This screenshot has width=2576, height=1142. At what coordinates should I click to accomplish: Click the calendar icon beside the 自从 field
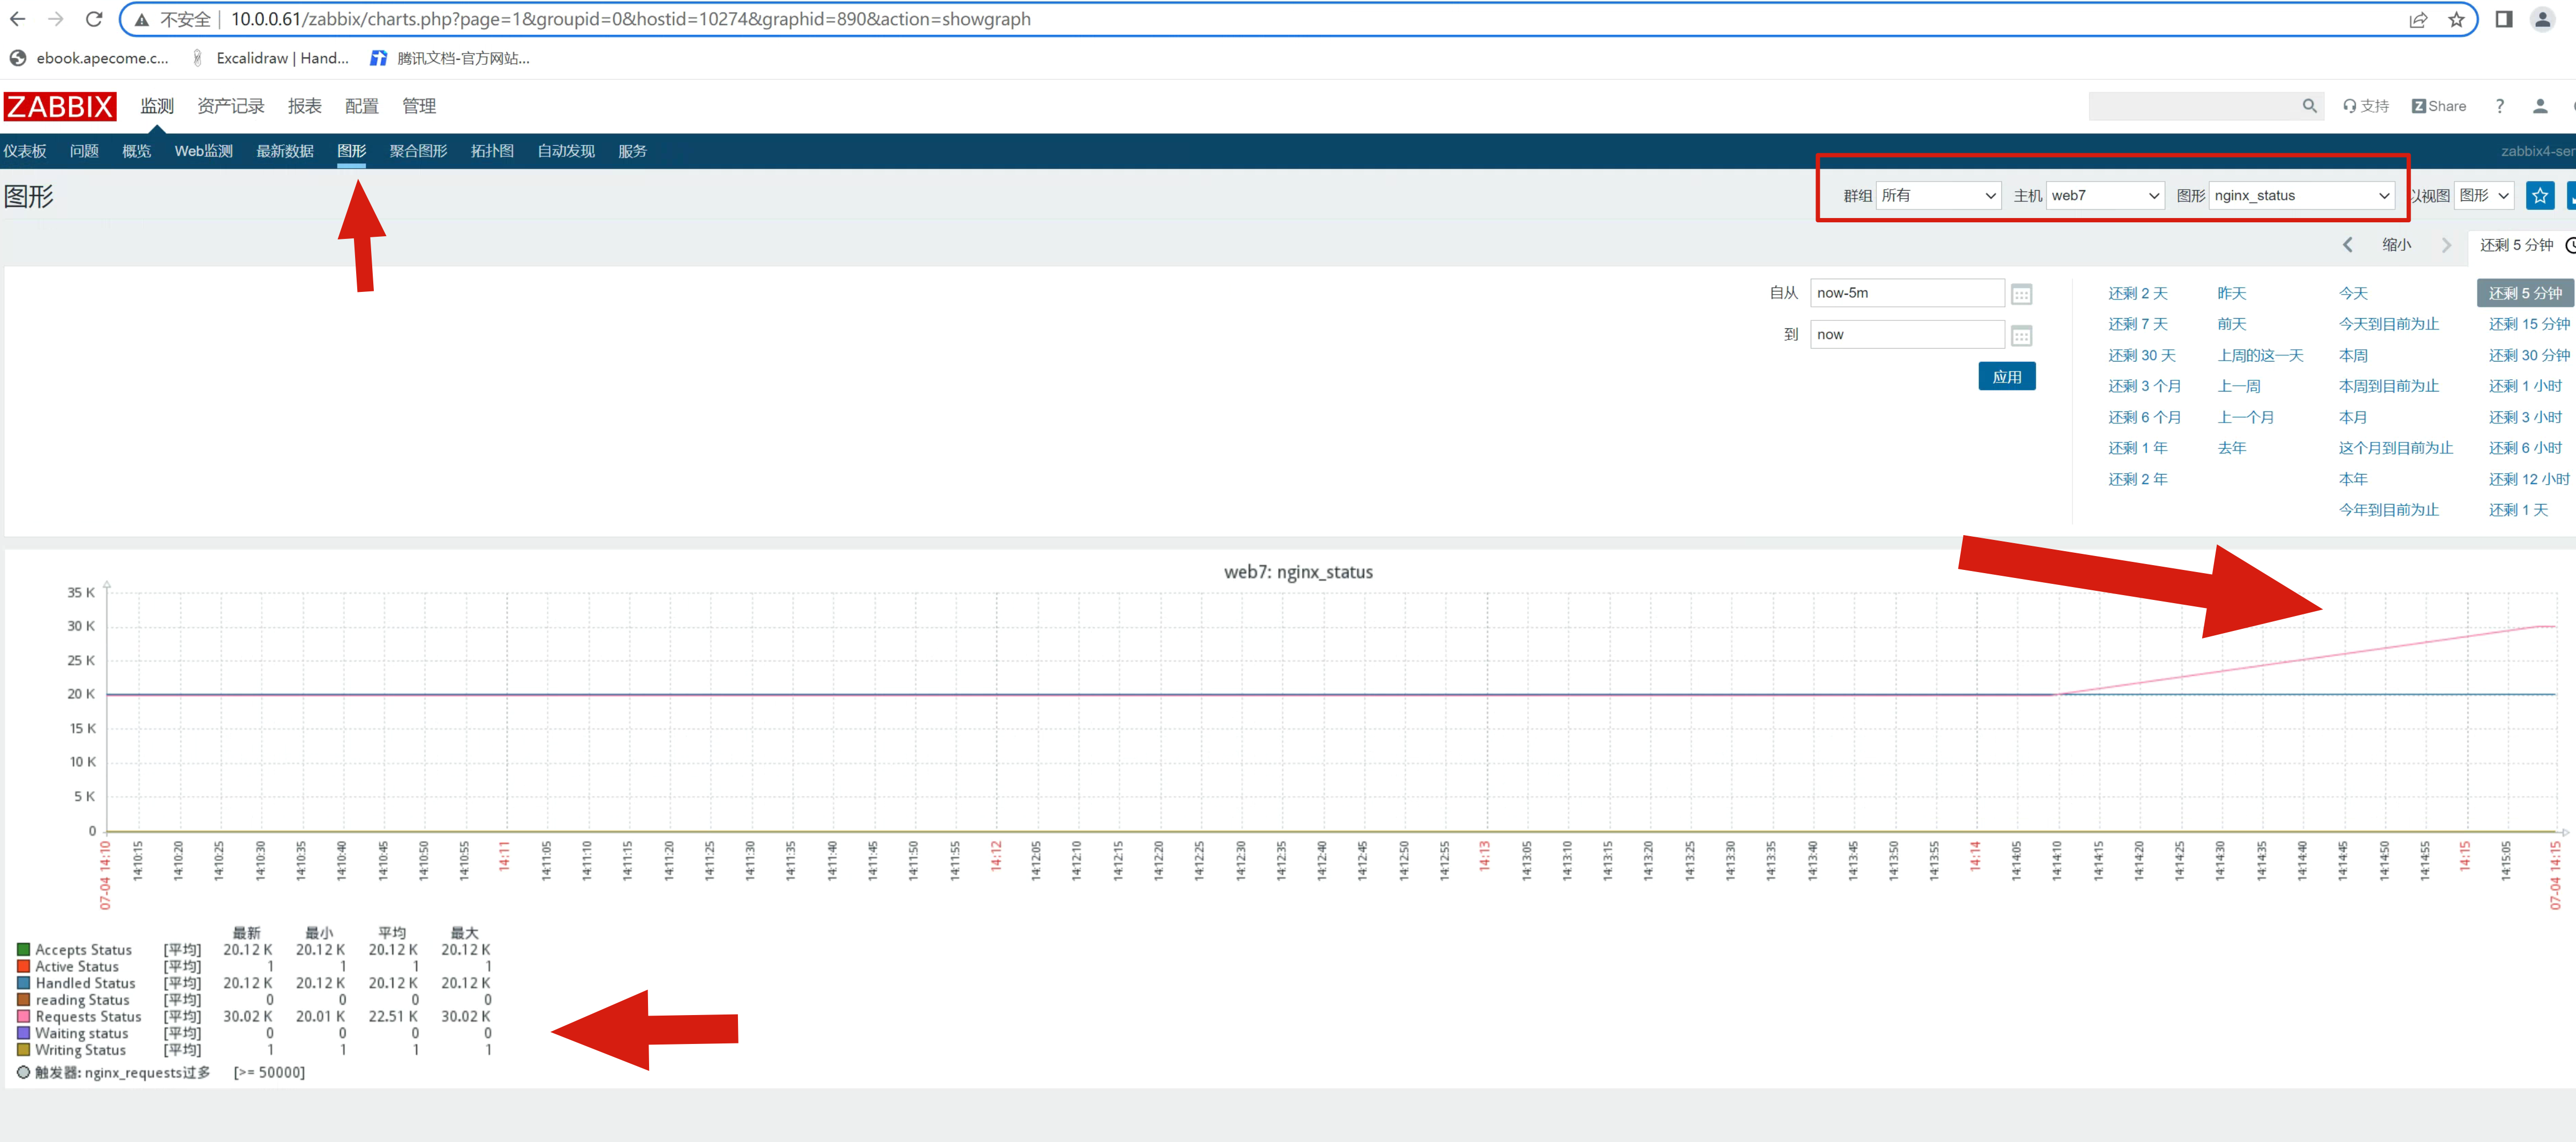(x=2021, y=294)
